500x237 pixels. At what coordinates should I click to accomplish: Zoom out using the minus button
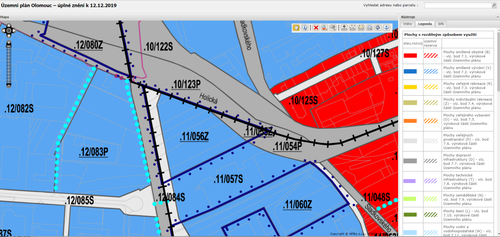(x=9, y=85)
